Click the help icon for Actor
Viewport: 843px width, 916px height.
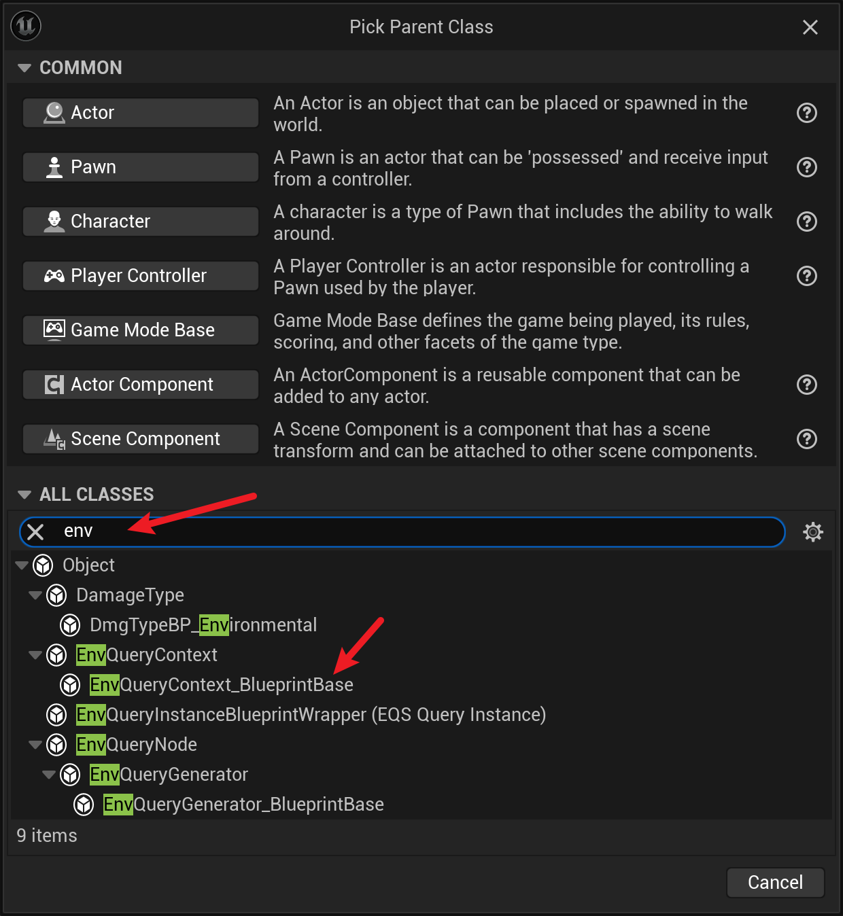click(806, 113)
